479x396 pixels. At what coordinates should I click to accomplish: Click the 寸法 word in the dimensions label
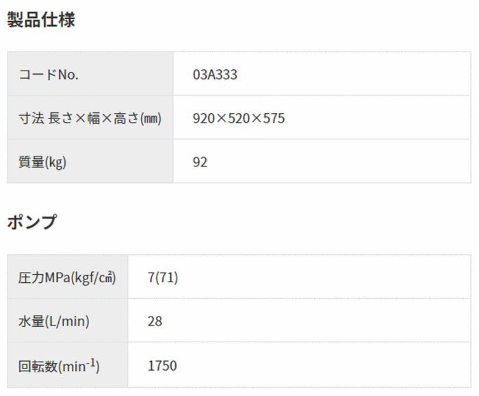pos(31,118)
